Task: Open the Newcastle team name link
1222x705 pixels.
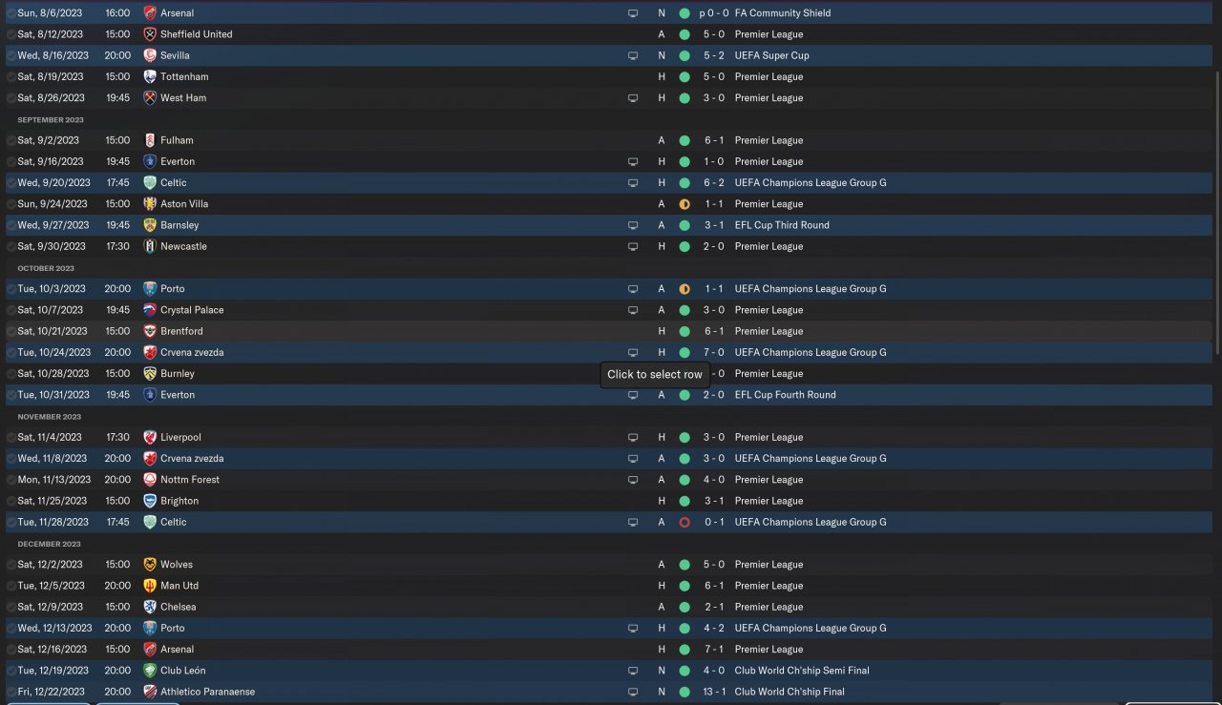Action: click(183, 246)
